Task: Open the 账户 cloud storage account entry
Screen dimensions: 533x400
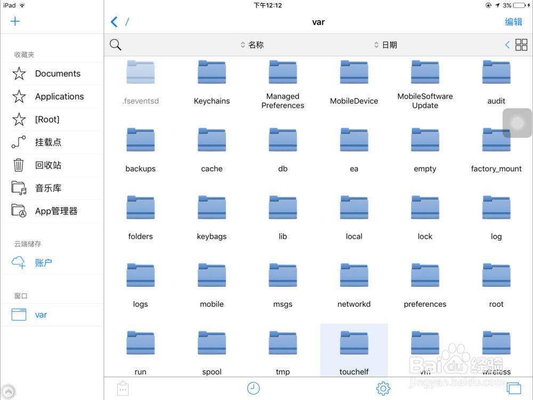Action: 43,262
